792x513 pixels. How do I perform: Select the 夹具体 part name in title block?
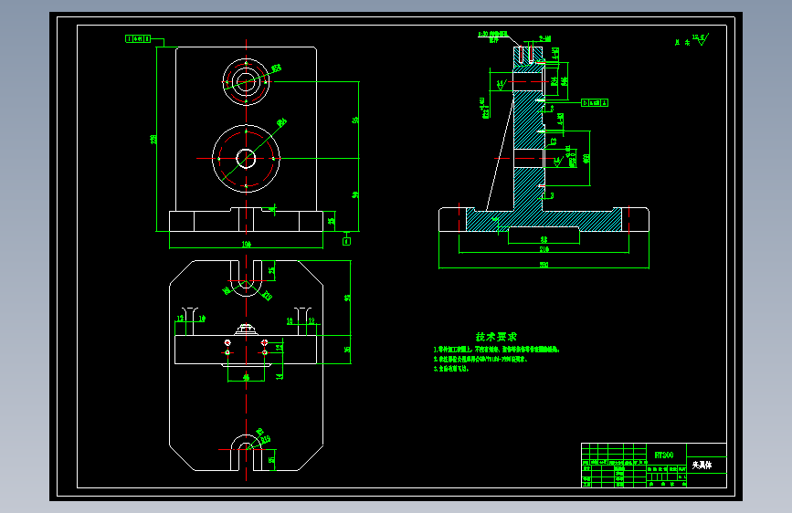(x=702, y=465)
